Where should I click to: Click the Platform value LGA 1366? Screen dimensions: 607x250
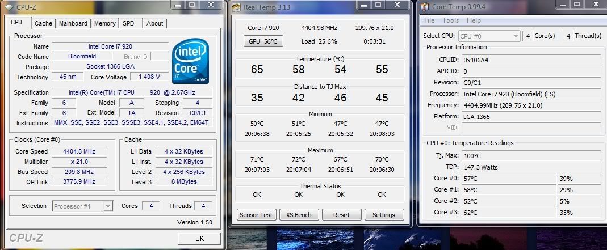531,116
